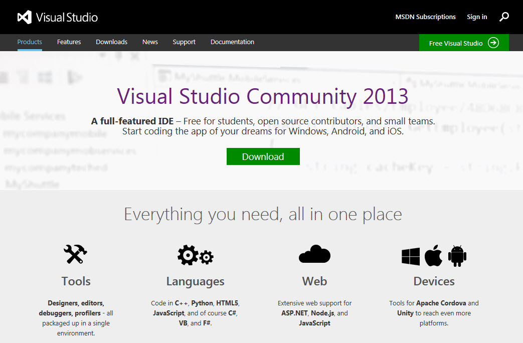Viewport: 523px width, 343px height.
Task: Click the "Node.js" text
Action: point(322,313)
